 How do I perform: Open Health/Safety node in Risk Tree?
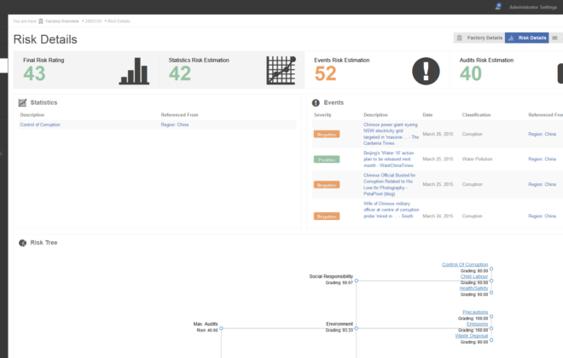(x=473, y=288)
